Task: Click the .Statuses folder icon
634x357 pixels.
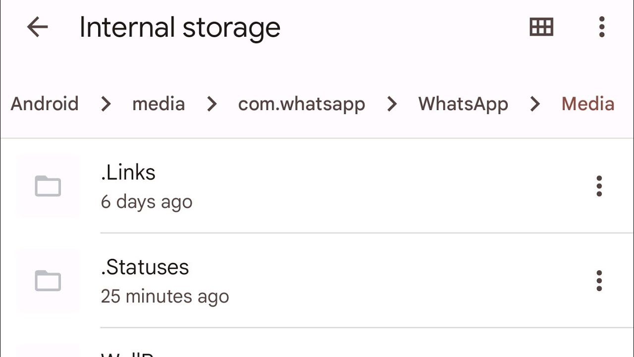Action: pyautogui.click(x=48, y=281)
